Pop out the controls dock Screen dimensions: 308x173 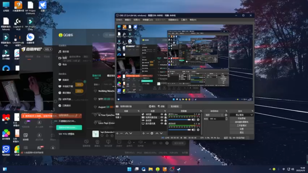click(x=253, y=111)
